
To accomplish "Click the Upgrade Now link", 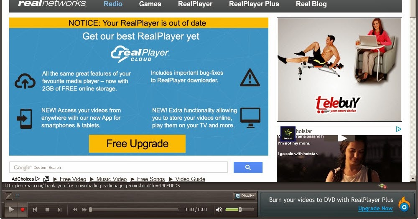I will [375, 208].
